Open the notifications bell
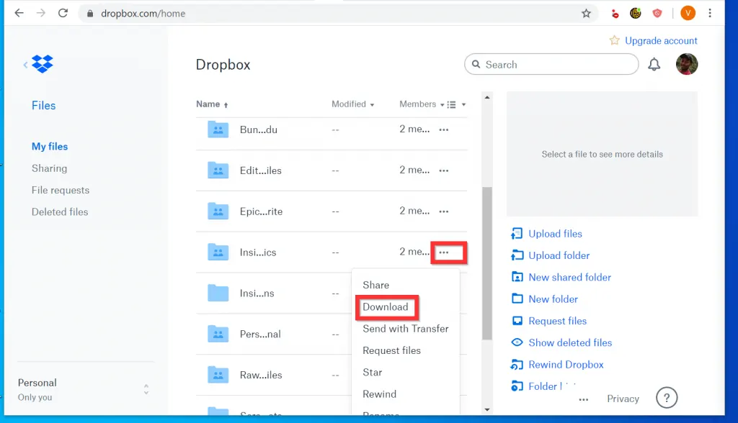738x423 pixels. pyautogui.click(x=654, y=65)
